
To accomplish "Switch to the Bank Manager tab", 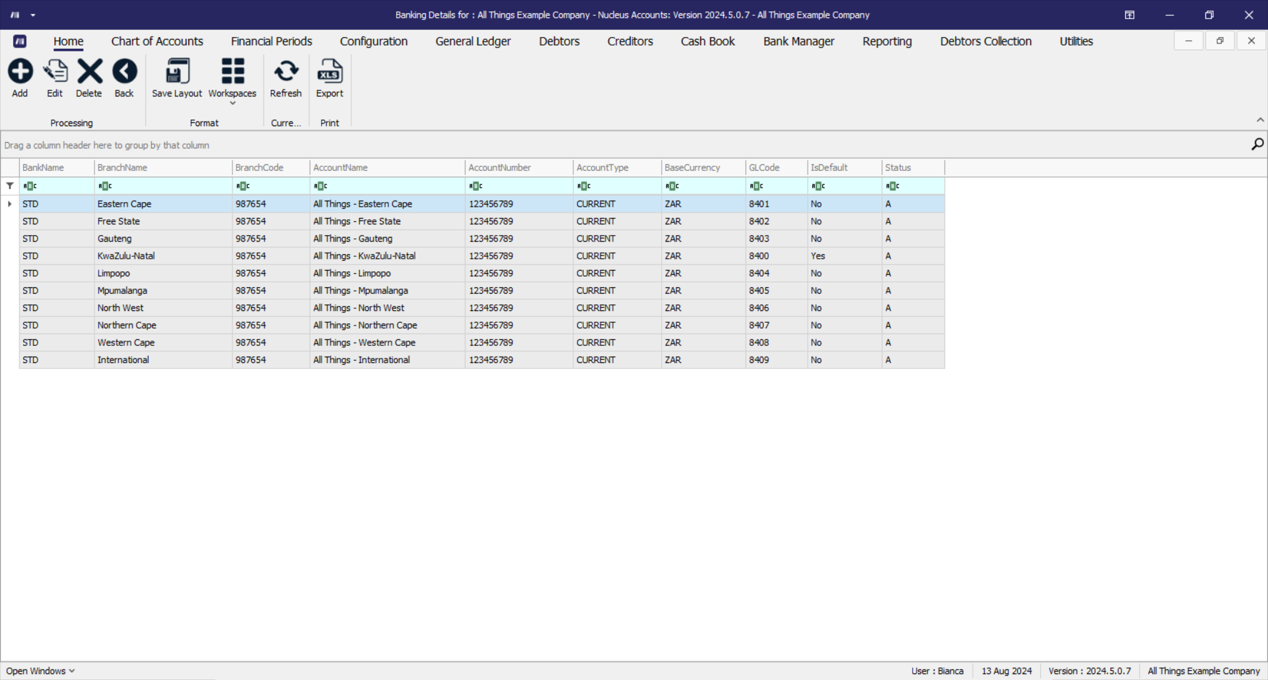I will (x=798, y=41).
